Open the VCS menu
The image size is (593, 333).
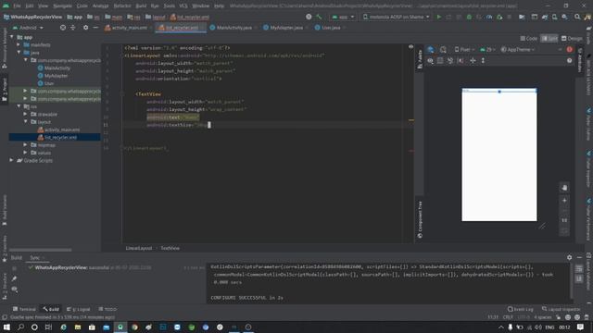point(183,6)
